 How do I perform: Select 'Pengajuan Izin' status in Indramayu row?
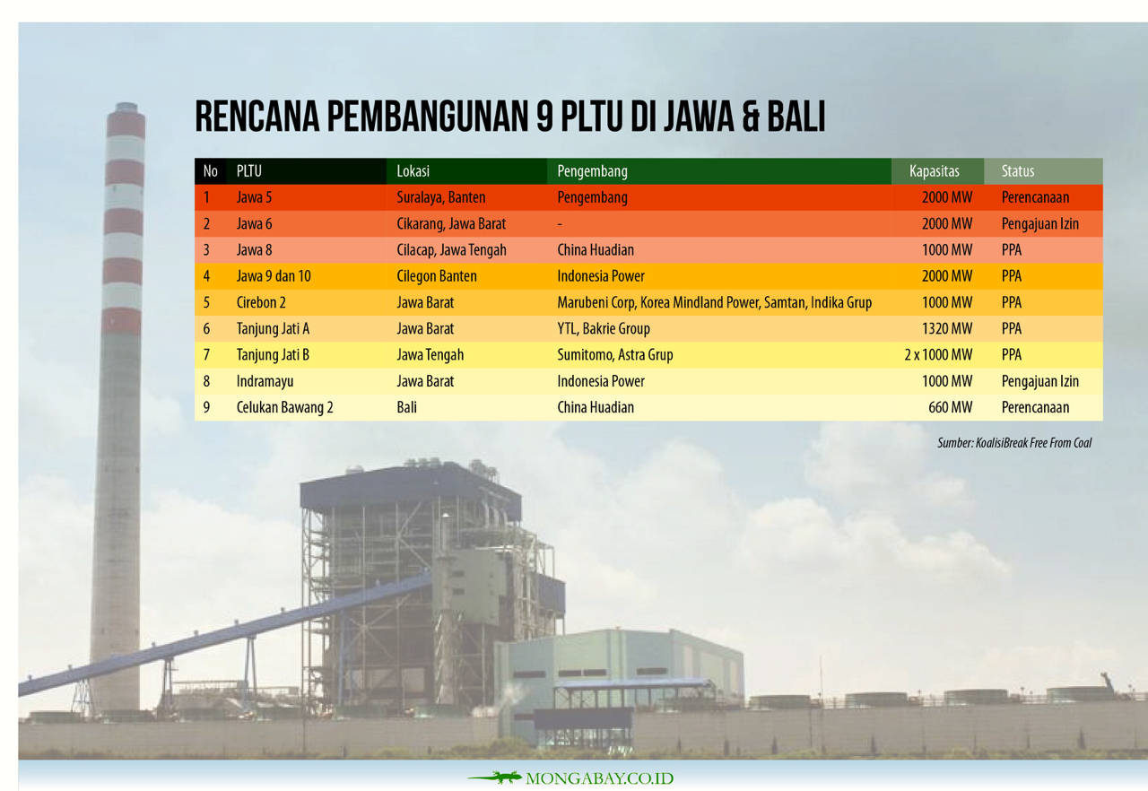(x=1040, y=381)
